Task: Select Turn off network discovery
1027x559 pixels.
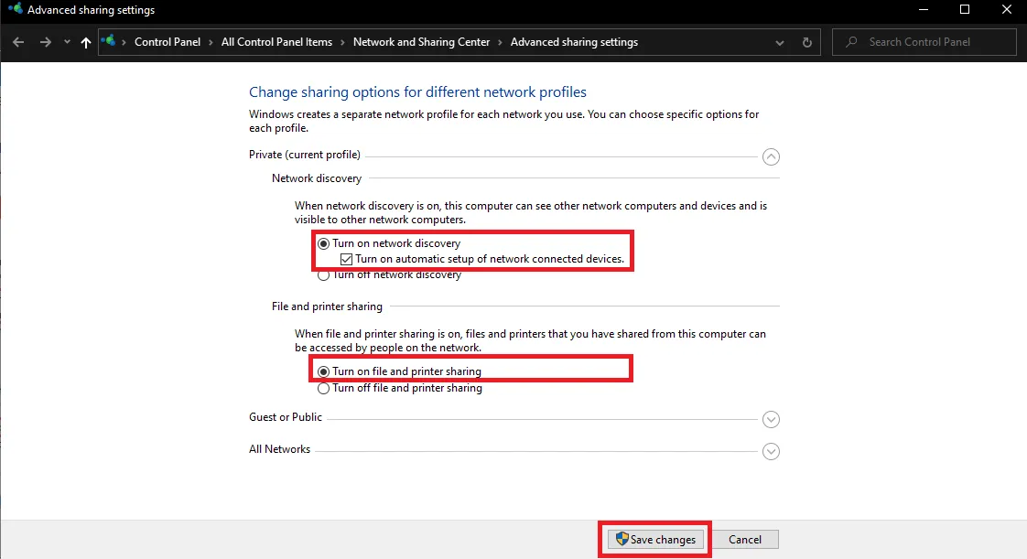Action: 323,274
